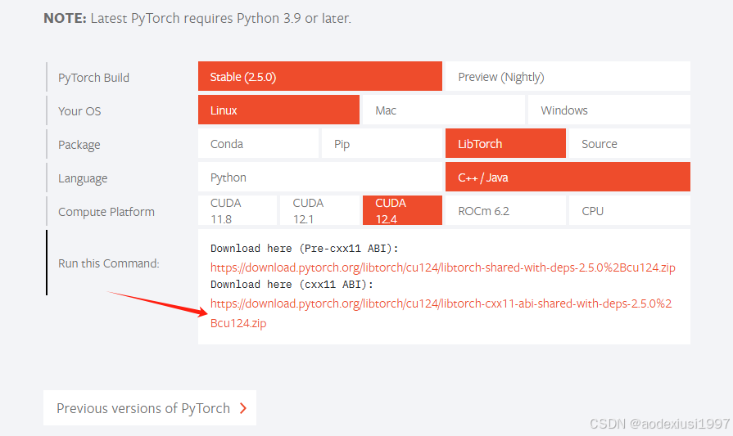
Task: Select the Conda package option
Action: (258, 143)
